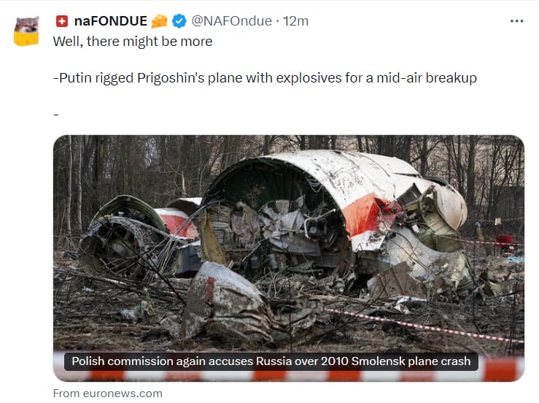The height and width of the screenshot is (403, 539).
Task: Open the naFONDUE display name link
Action: pyautogui.click(x=111, y=21)
